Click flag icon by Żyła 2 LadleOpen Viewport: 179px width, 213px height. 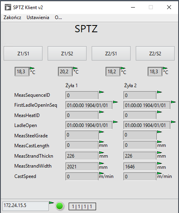[x=173, y=122]
